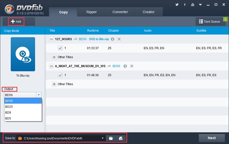Expand Other Titles under 127_HOURS

tap(54, 57)
